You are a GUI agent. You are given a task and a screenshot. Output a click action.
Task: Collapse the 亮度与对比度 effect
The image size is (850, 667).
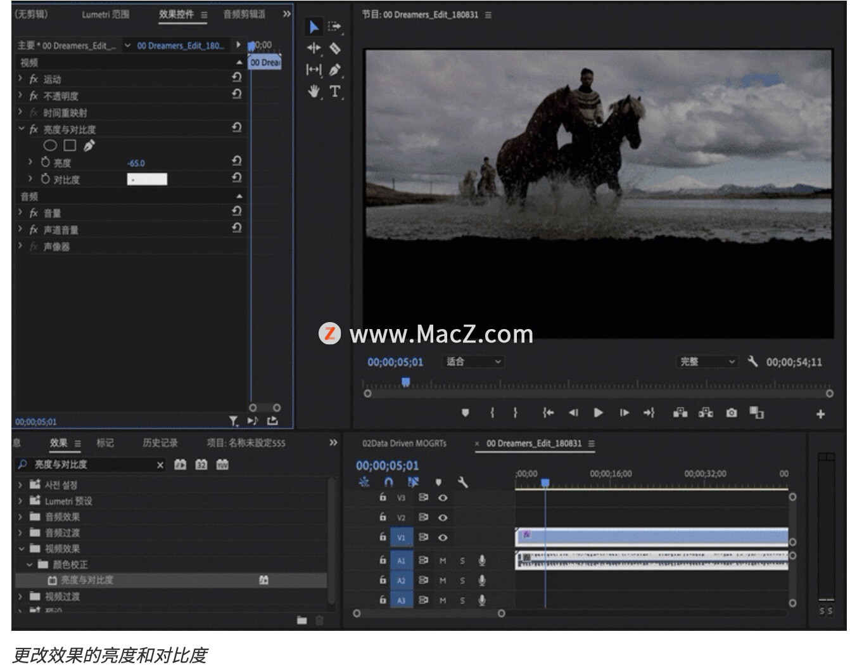tap(20, 129)
